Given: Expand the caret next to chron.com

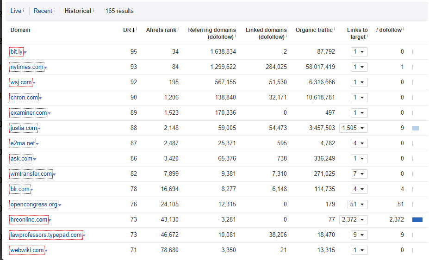Looking at the screenshot, I should coord(40,98).
